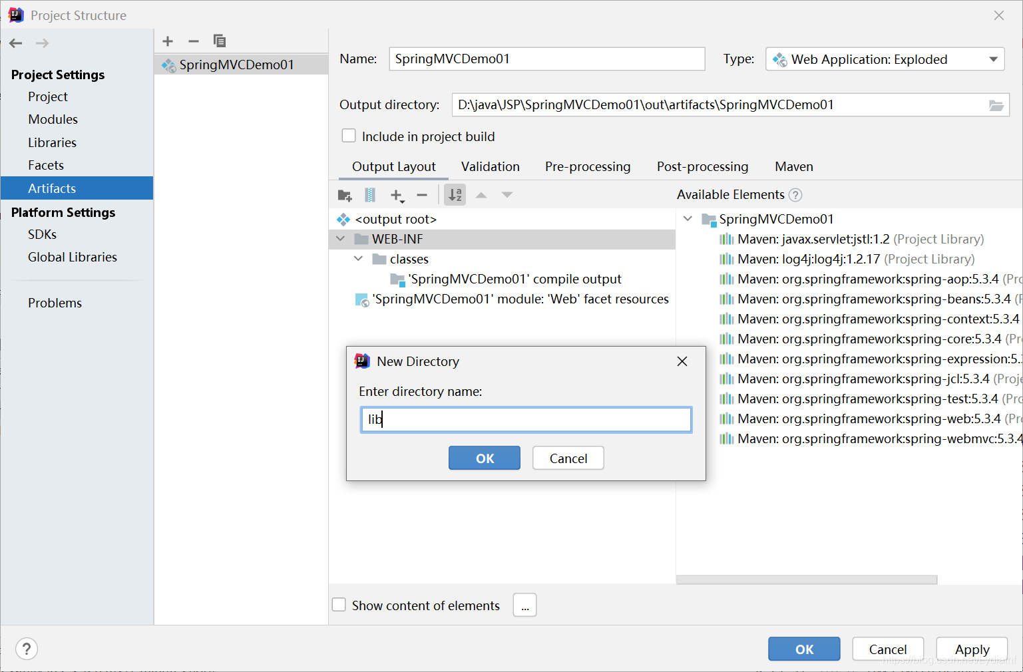Open the Pre-processing tab
Screen dimensions: 1023x672
tap(588, 167)
